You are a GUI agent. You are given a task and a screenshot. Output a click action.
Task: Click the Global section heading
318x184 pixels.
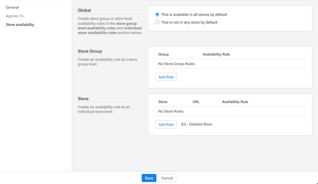pos(84,10)
